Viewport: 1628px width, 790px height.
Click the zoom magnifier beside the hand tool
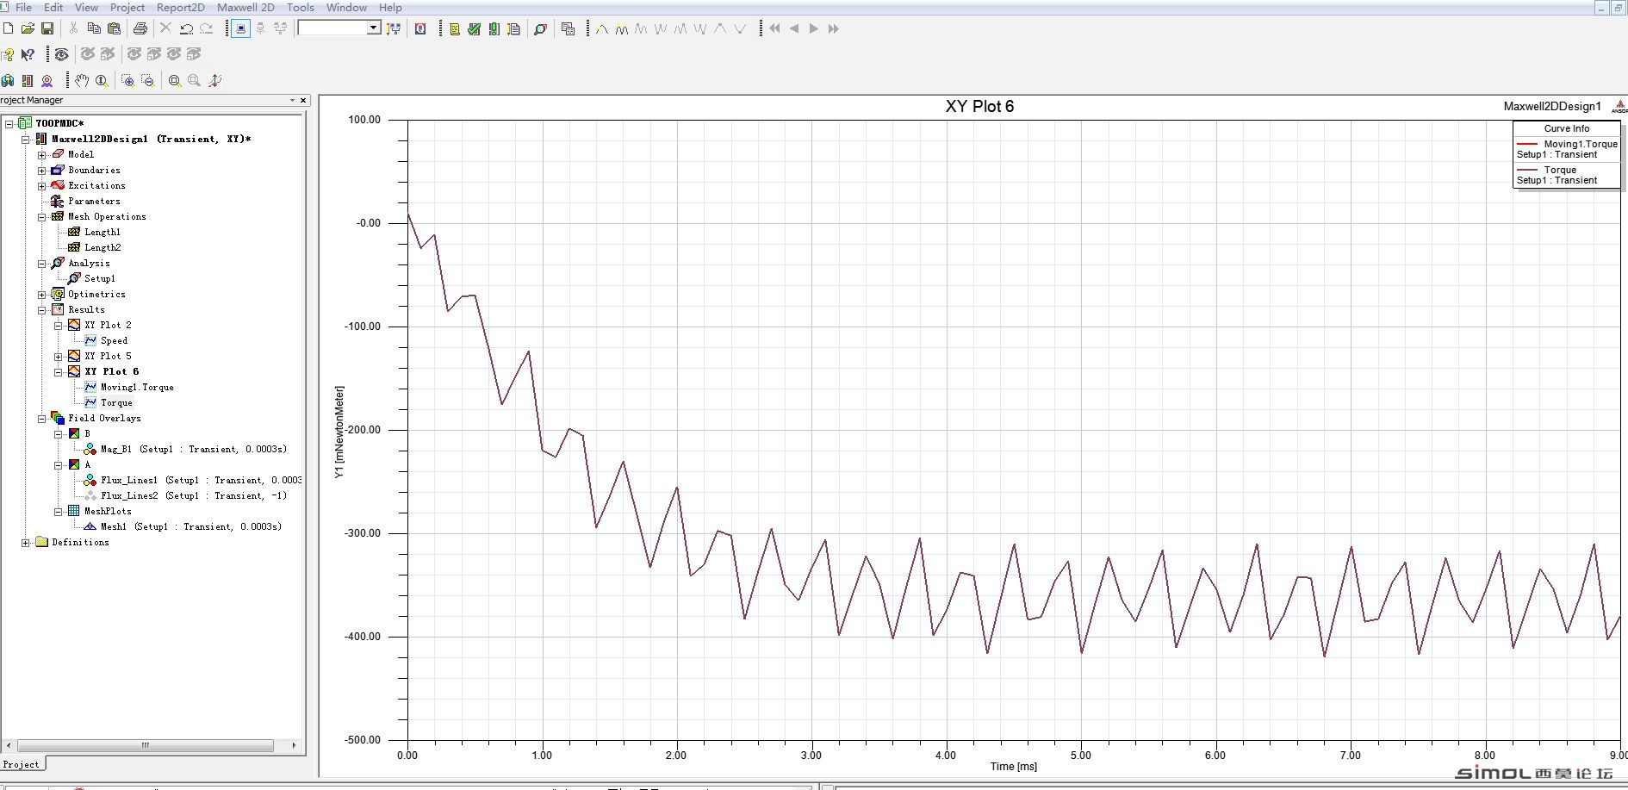tap(102, 80)
